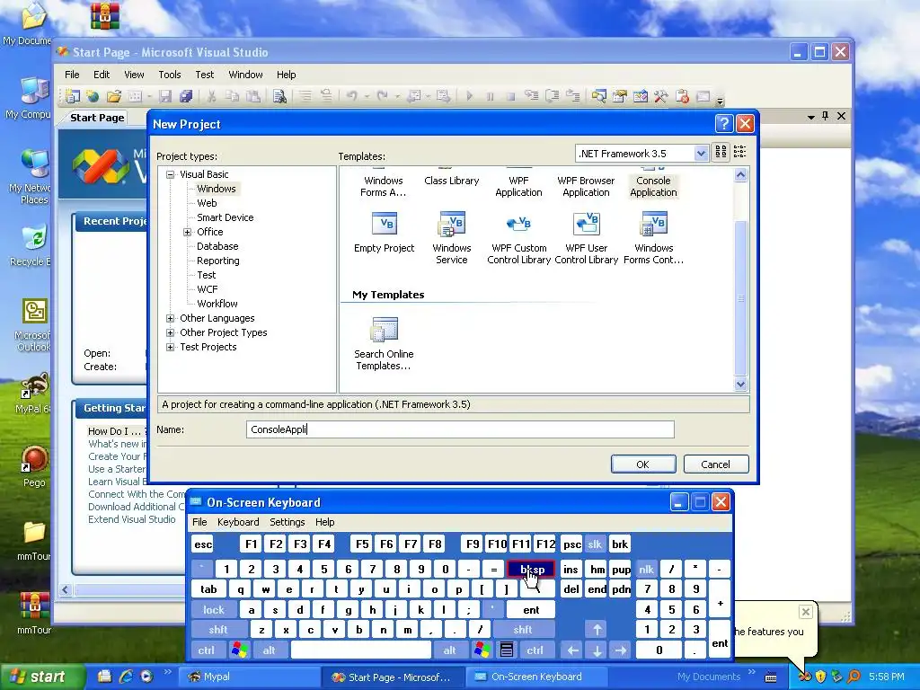Click the right arrow key on keyboard
920x690 pixels.
tap(621, 650)
